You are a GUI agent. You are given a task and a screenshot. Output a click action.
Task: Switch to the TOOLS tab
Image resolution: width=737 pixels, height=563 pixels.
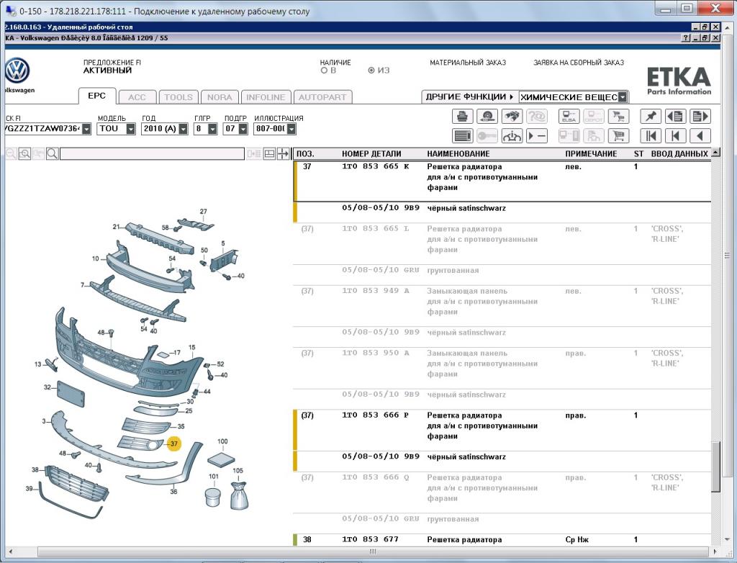pos(178,97)
